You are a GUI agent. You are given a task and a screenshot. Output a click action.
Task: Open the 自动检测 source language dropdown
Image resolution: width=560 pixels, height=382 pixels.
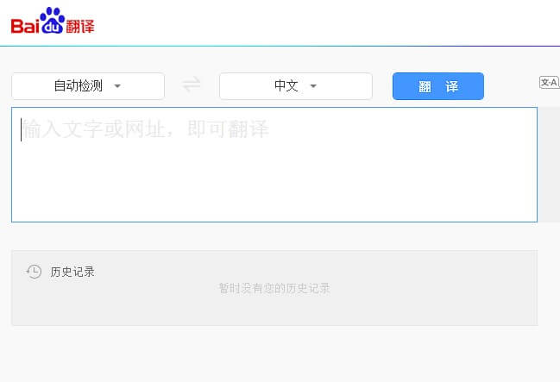[88, 86]
